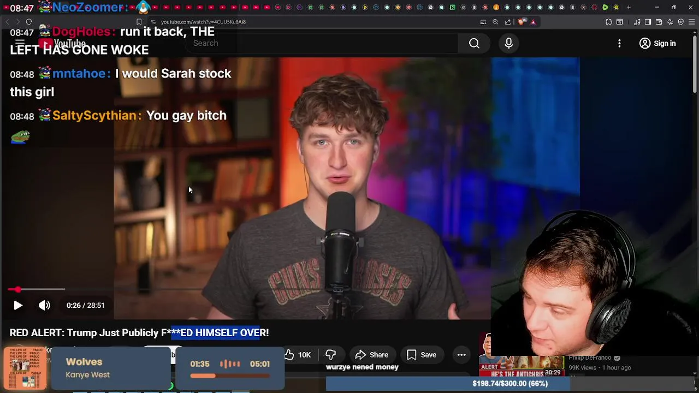699x393 pixels.
Task: Open Brave VPN shield icon
Action: pos(681,22)
